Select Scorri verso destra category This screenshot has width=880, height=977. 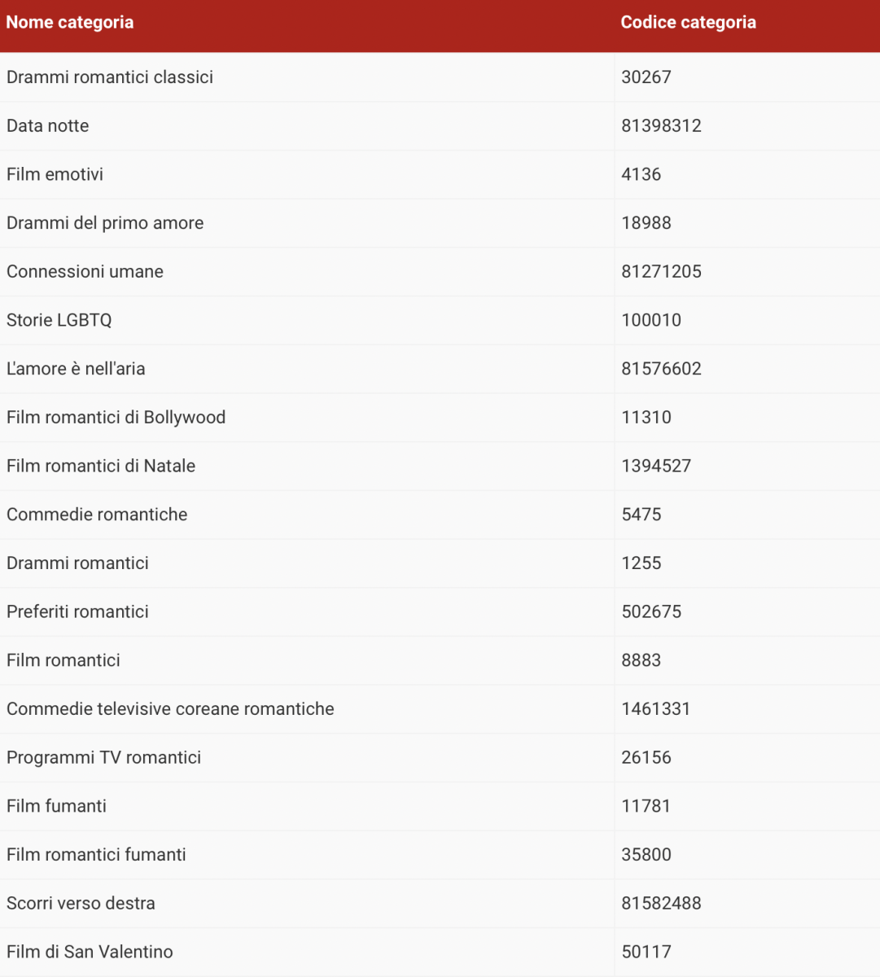[81, 903]
